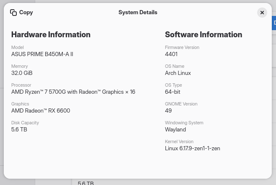Image resolution: width=276 pixels, height=185 pixels.
Task: Click the Wayland windowing system value
Action: [175, 129]
